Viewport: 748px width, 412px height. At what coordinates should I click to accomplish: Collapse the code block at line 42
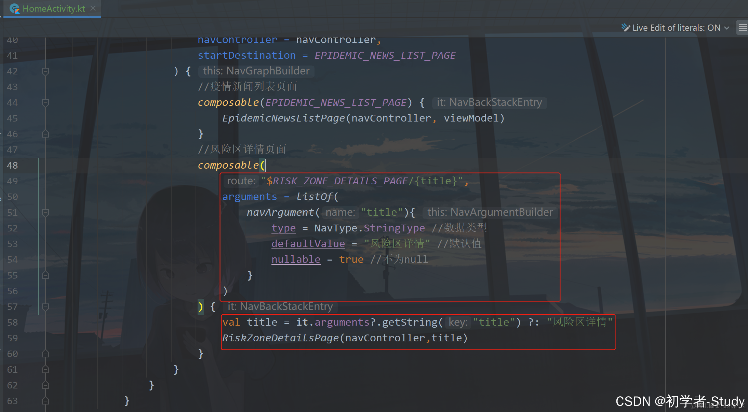pyautogui.click(x=45, y=71)
